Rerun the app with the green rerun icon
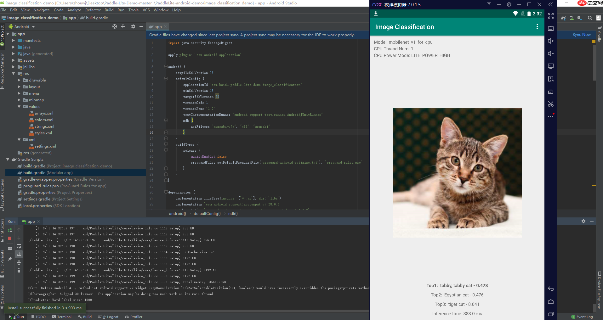603x320 pixels. coord(10,230)
